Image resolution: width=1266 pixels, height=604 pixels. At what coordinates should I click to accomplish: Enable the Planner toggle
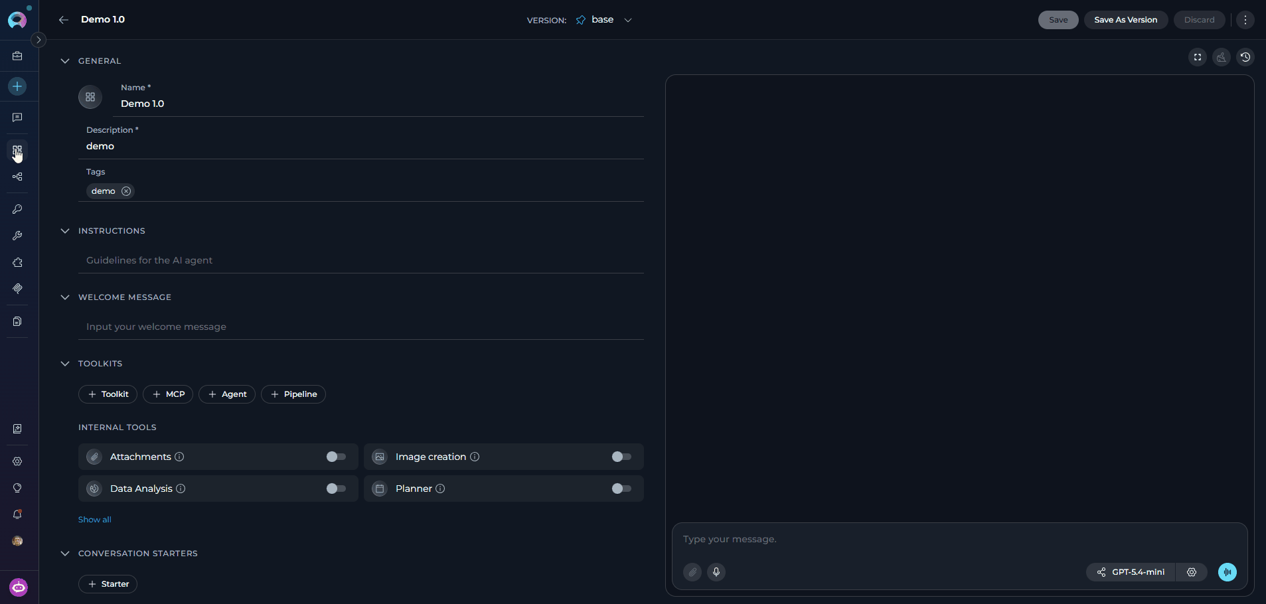point(621,489)
